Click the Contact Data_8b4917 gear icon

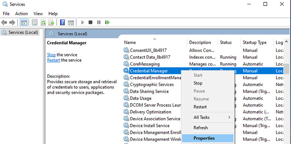pyautogui.click(x=126, y=57)
